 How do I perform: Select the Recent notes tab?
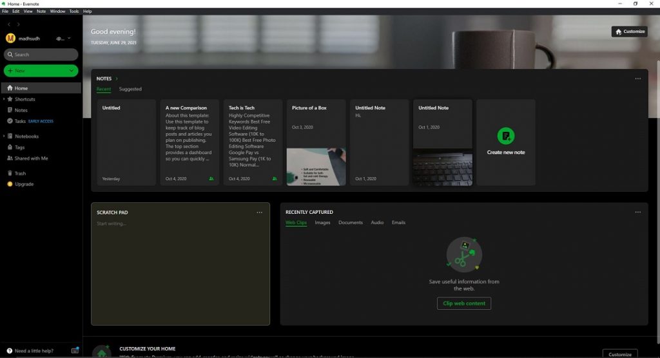104,89
